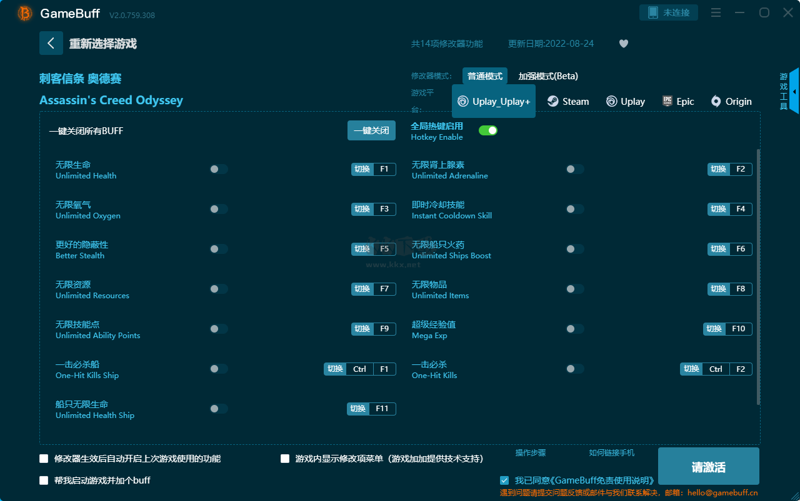Toggle the global Hotkey Enable switch
The height and width of the screenshot is (501, 800).
488,130
